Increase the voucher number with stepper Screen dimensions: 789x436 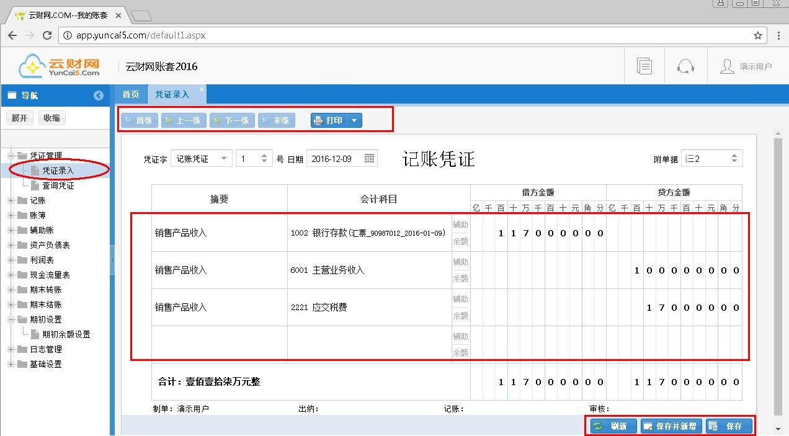[x=264, y=156]
